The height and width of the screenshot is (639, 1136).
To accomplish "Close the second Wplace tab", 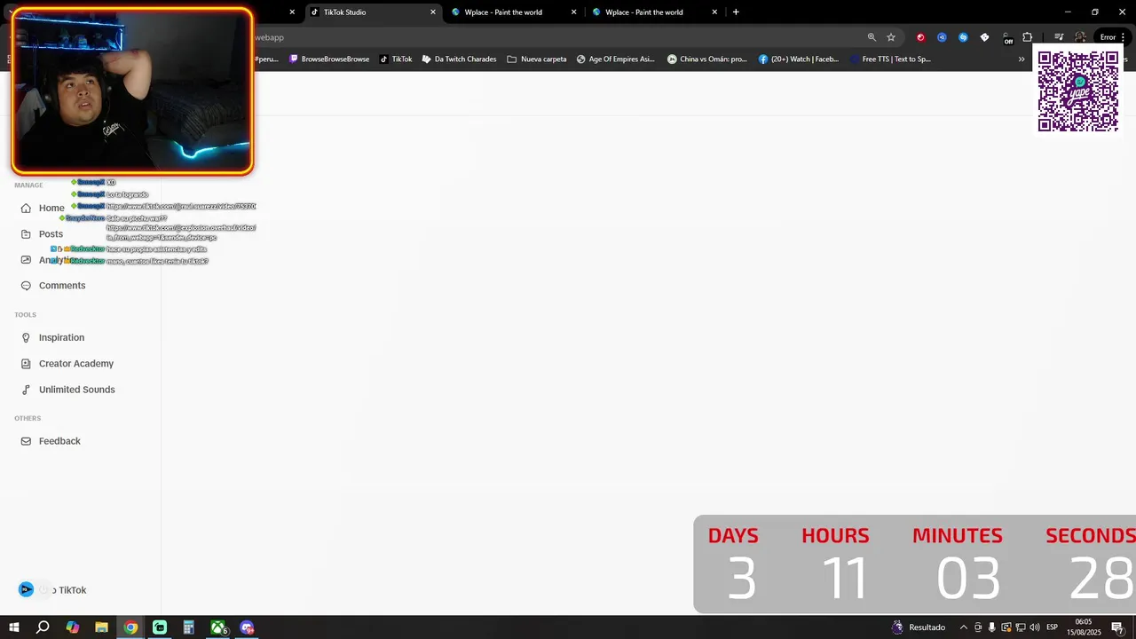I will (x=714, y=12).
